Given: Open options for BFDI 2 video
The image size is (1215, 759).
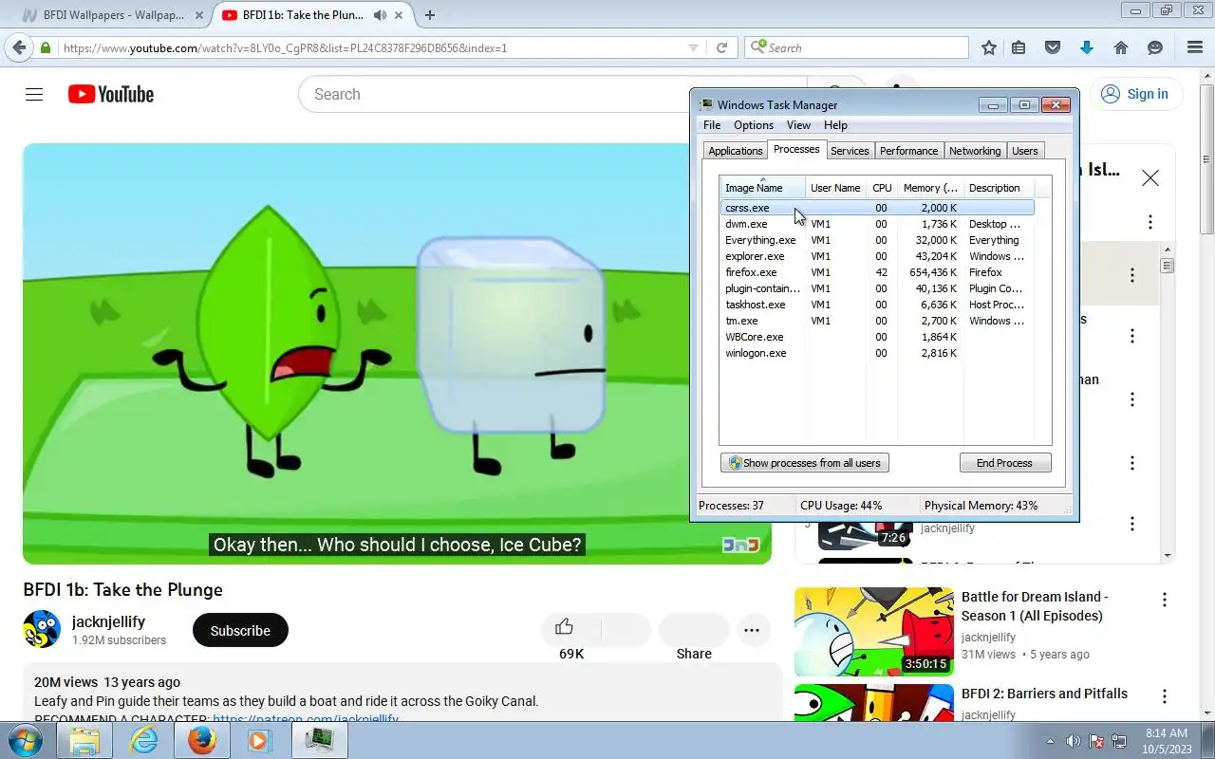Looking at the screenshot, I should [x=1164, y=696].
